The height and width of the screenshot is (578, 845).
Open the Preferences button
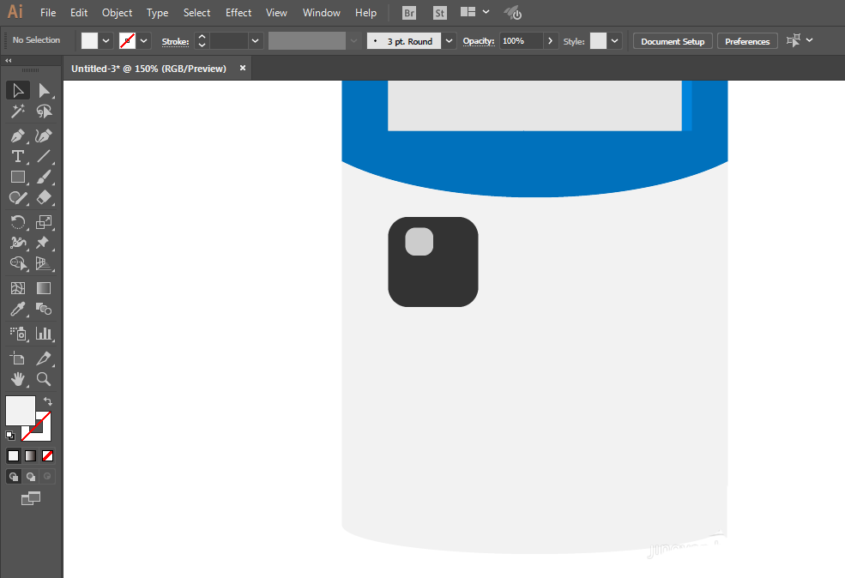click(x=747, y=41)
